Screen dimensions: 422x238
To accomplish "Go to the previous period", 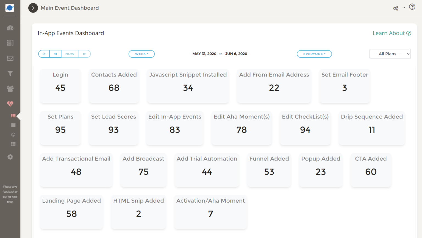I will click(x=55, y=54).
